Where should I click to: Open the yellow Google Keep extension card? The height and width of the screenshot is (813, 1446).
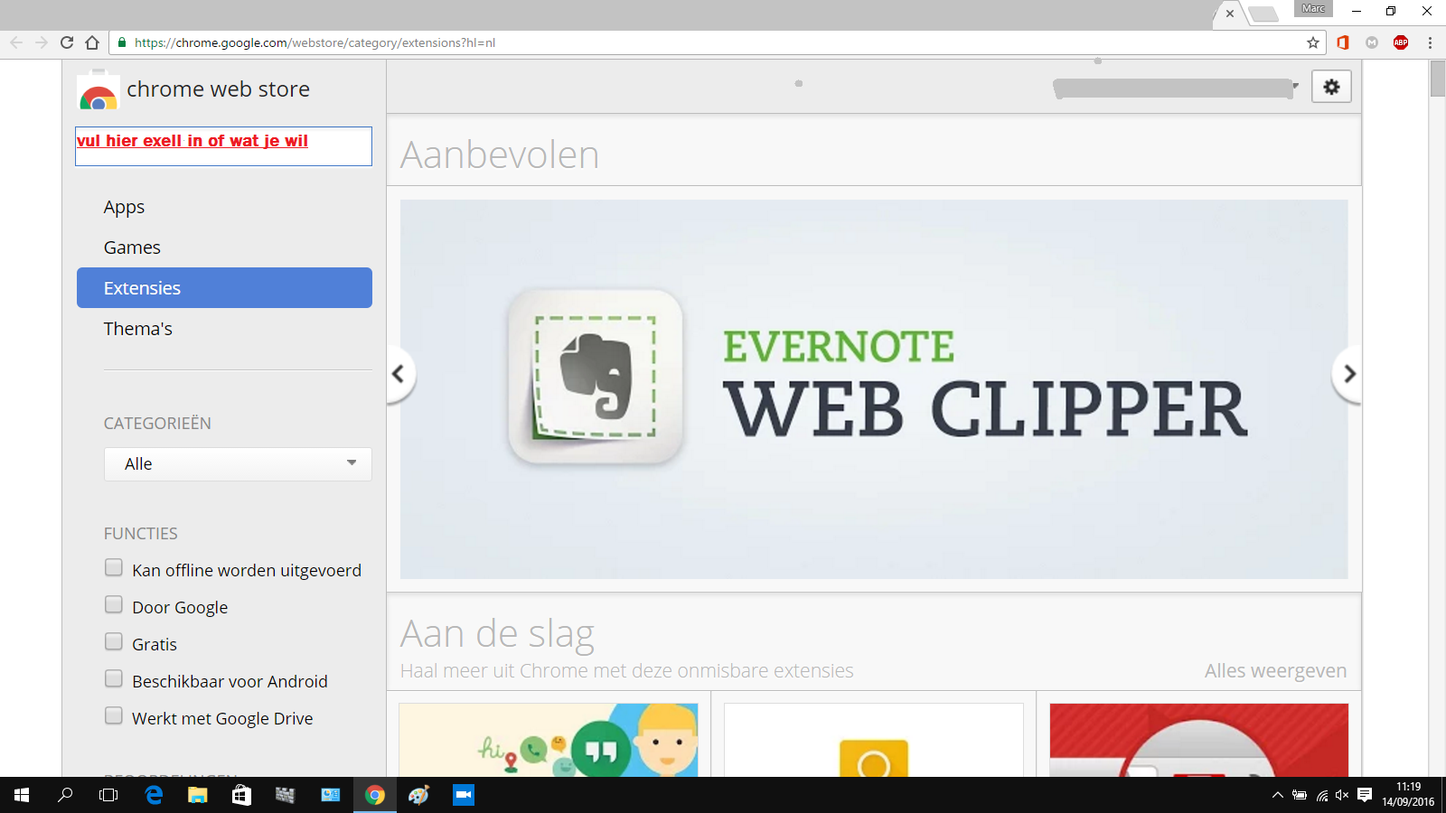click(x=874, y=740)
